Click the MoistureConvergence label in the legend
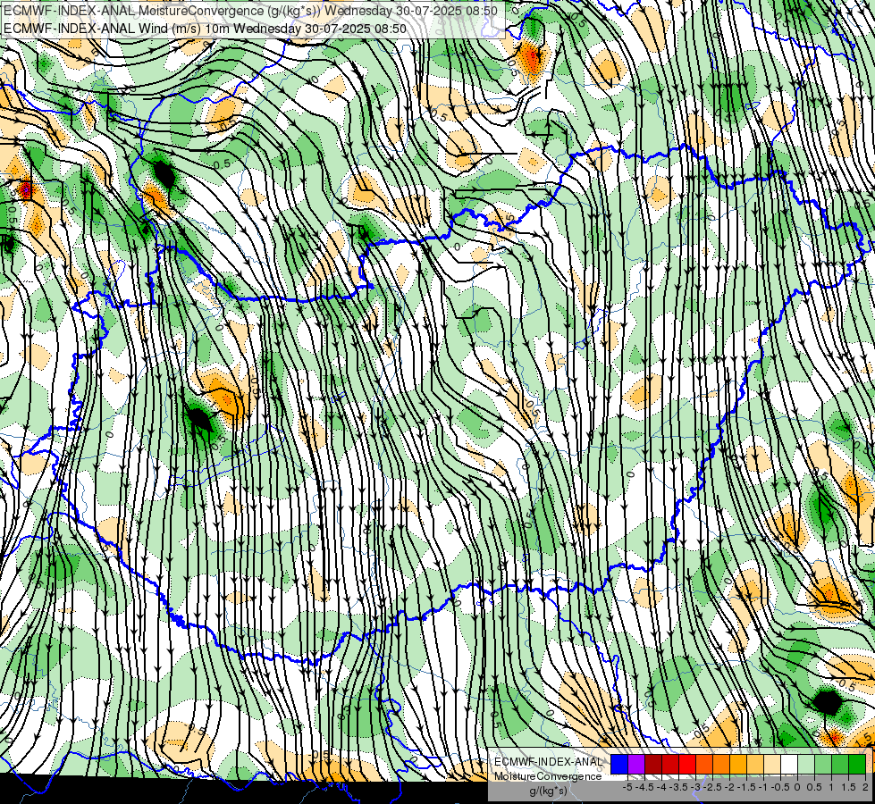Screen dimensions: 875x804 548,776
